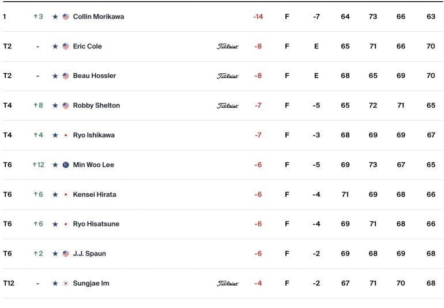
Task: Expand Beau Hossler's scorecard row
Action: (222, 76)
